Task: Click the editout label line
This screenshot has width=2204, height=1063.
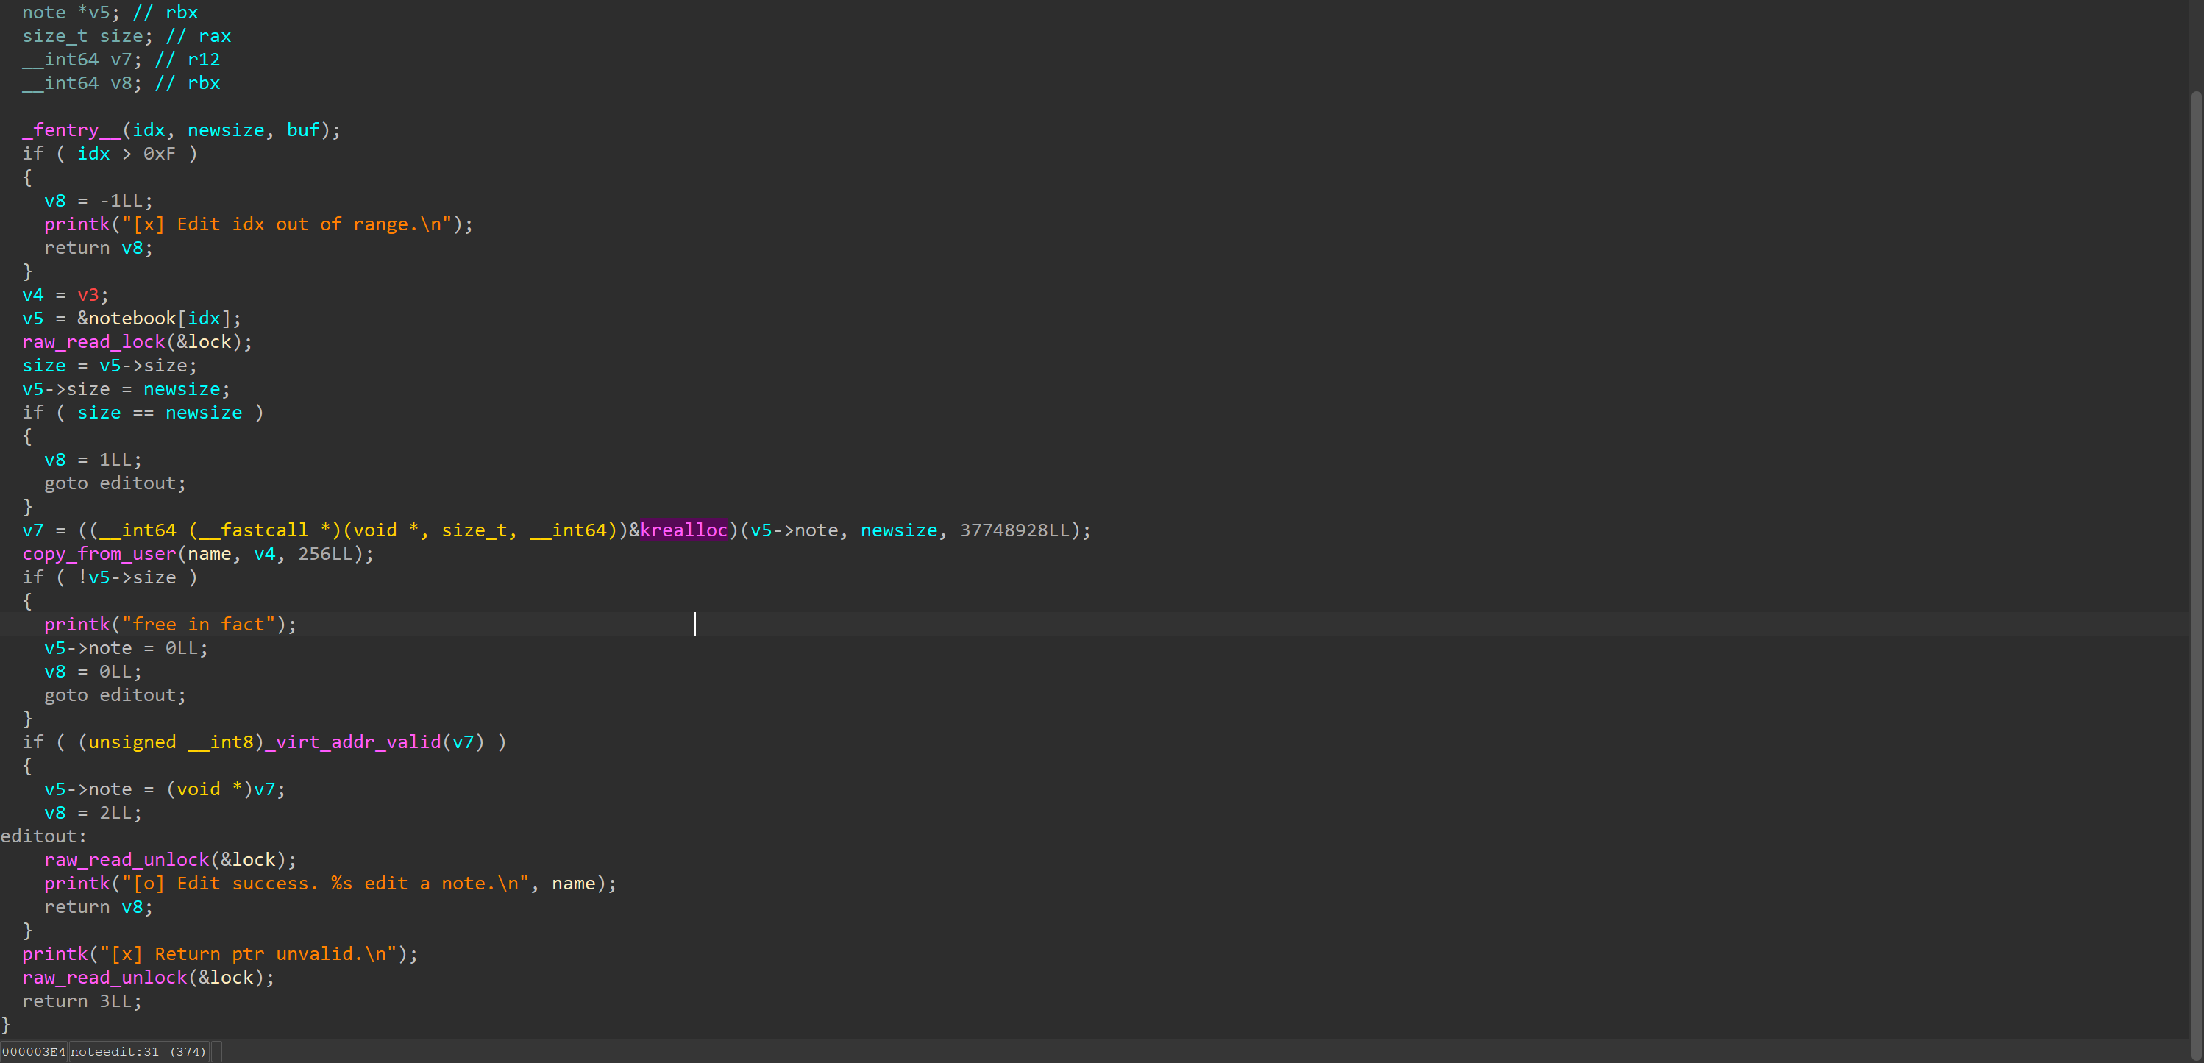Action: (43, 836)
